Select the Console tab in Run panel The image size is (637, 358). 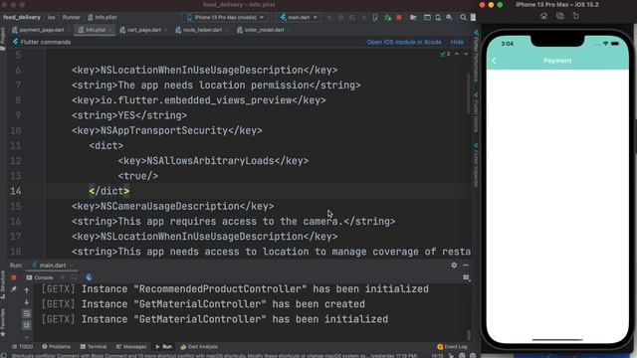[40, 277]
